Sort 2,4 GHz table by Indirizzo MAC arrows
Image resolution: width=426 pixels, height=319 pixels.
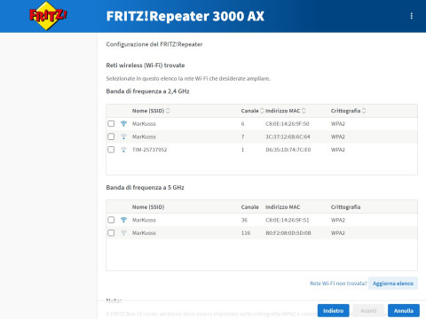(x=304, y=111)
